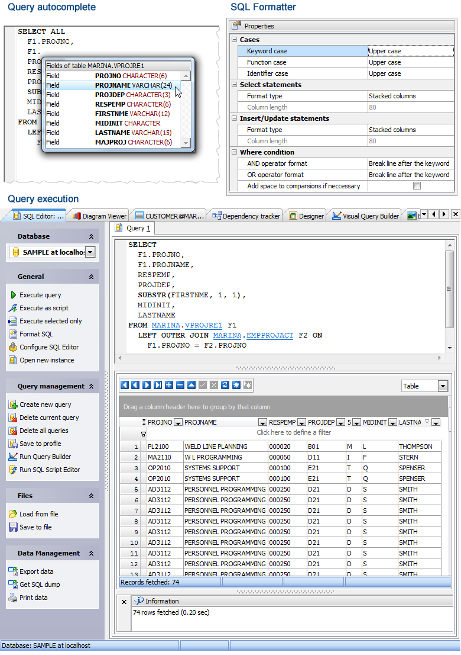The height and width of the screenshot is (655, 461).
Task: Collapse the General sidebar section
Action: 91,277
